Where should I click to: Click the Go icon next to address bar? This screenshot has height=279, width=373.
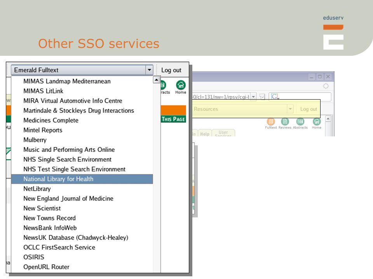pos(262,96)
